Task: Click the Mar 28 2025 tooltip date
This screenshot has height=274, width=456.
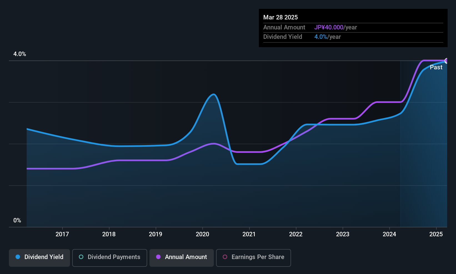Action: pyautogui.click(x=280, y=17)
